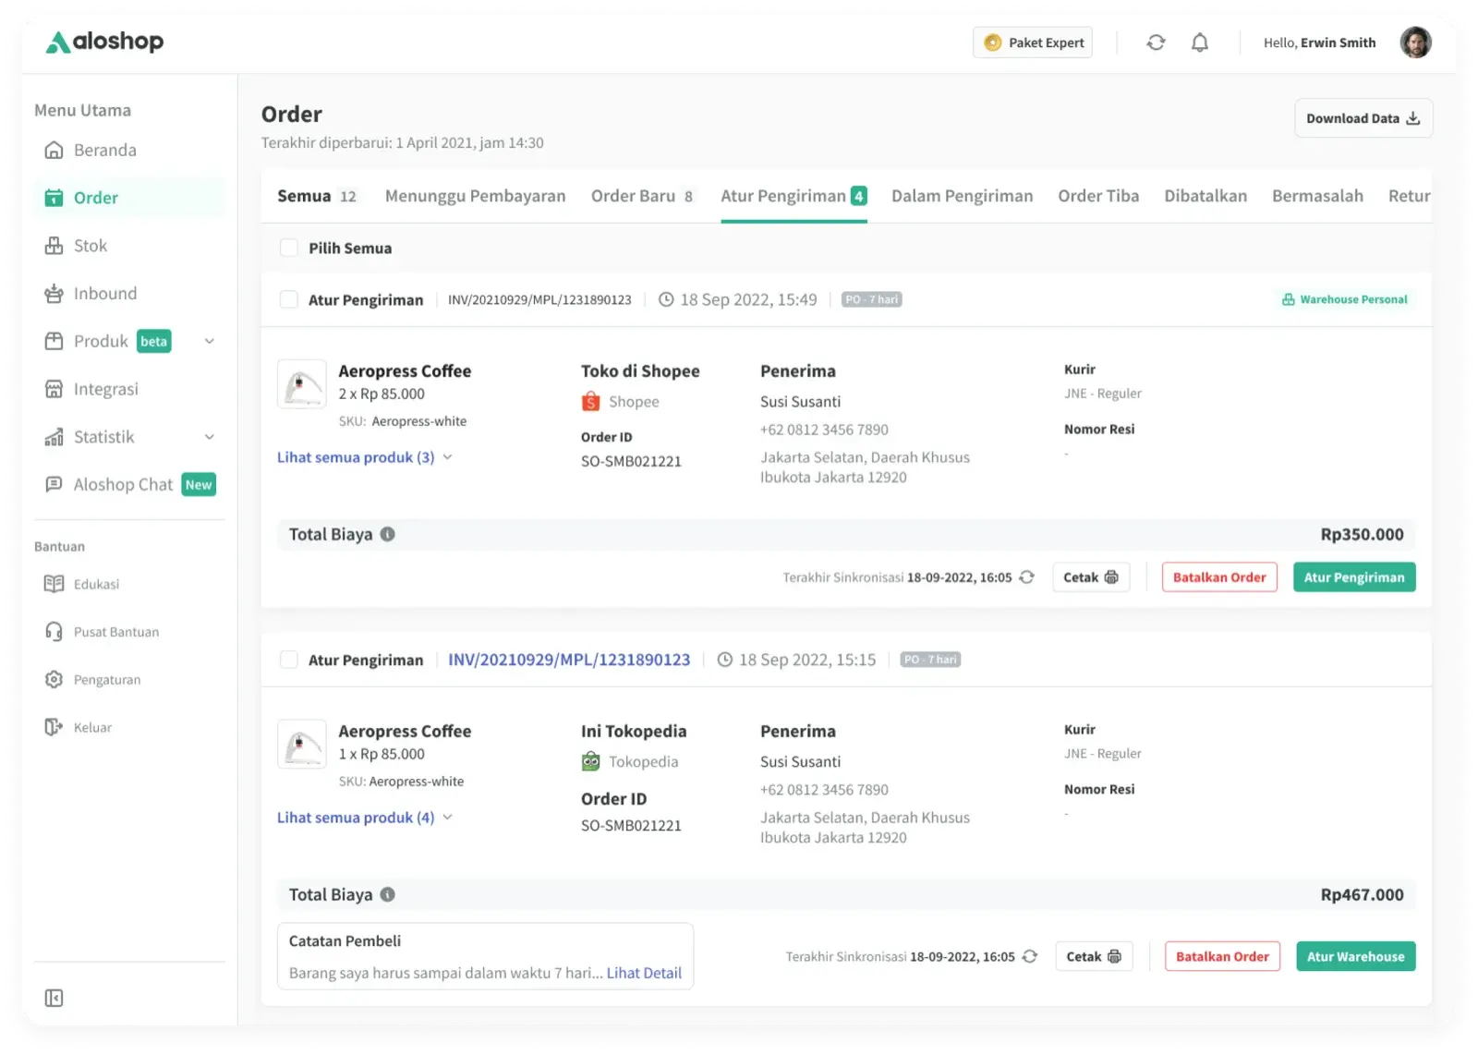Expand Lihat semua produk (3)
Screen dimensions: 1478x1055
365,457
